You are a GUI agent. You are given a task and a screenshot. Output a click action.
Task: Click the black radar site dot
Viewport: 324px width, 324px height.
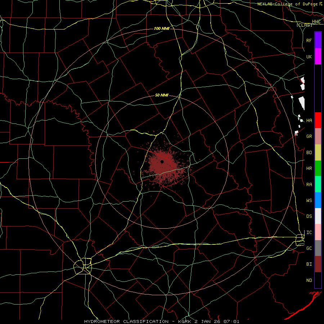click(162, 162)
